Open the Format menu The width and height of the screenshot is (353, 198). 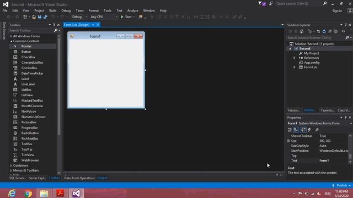point(94,10)
